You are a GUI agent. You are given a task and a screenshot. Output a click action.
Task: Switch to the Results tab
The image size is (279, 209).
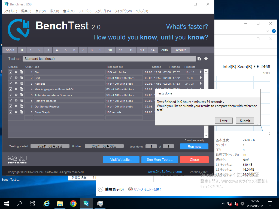coord(180,50)
